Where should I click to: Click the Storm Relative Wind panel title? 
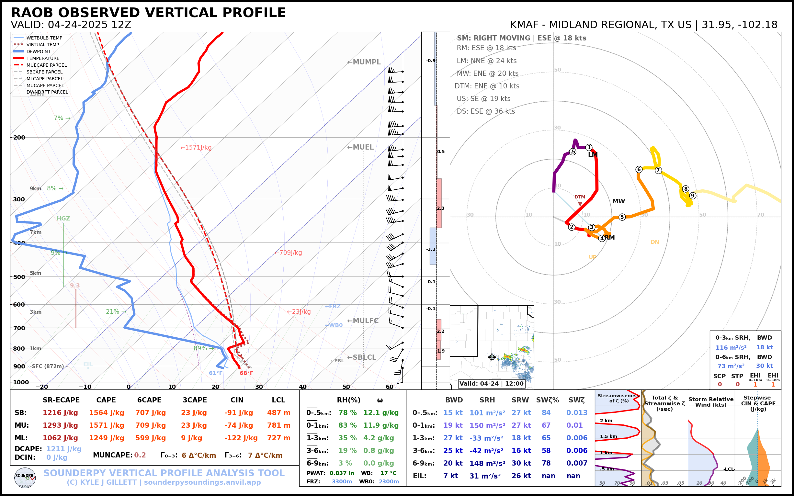coord(711,402)
